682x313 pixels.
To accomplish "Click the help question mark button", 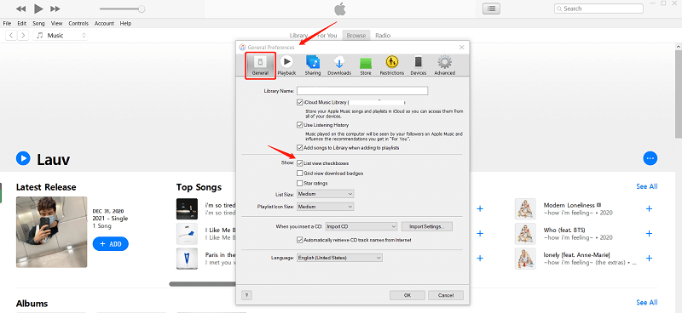I will [246, 295].
